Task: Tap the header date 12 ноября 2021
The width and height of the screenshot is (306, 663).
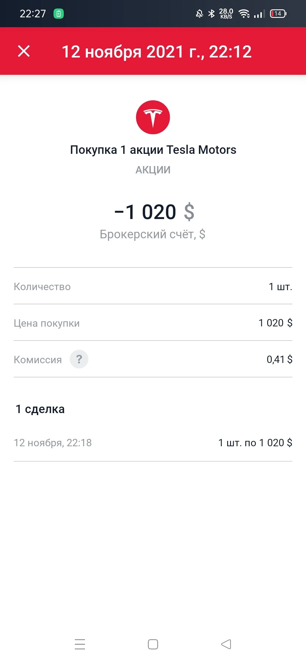Action: pos(123,52)
